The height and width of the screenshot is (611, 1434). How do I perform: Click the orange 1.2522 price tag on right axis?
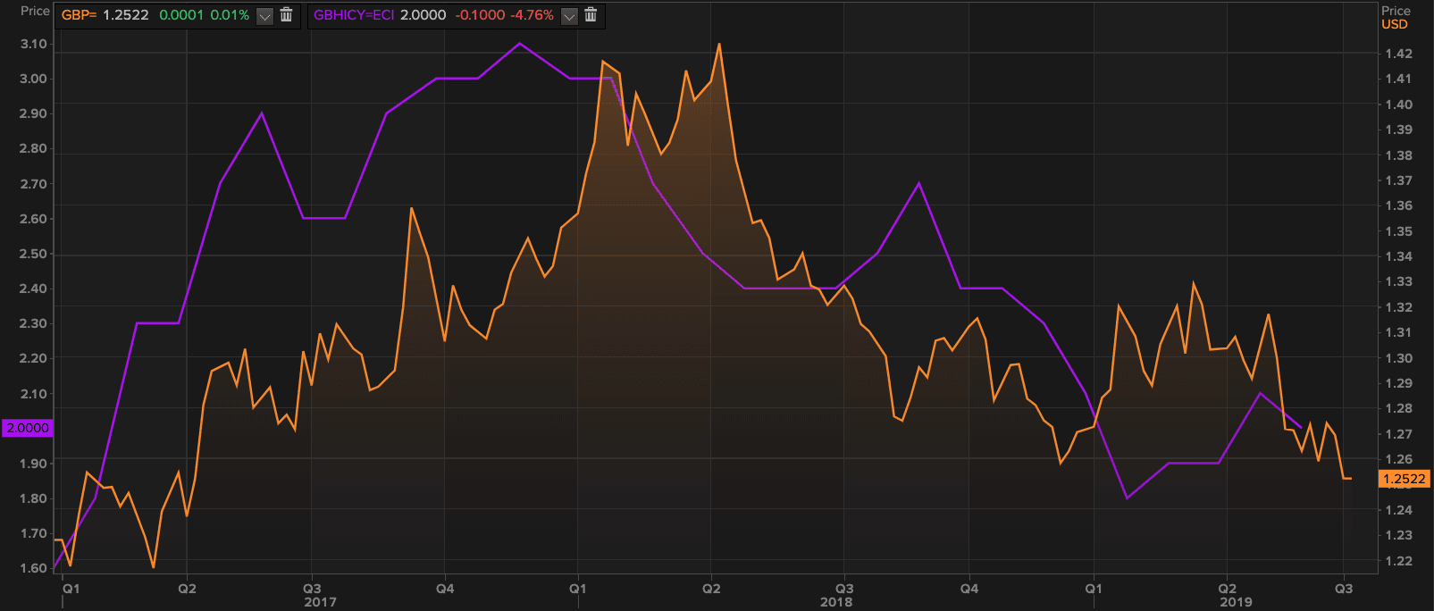[1404, 479]
